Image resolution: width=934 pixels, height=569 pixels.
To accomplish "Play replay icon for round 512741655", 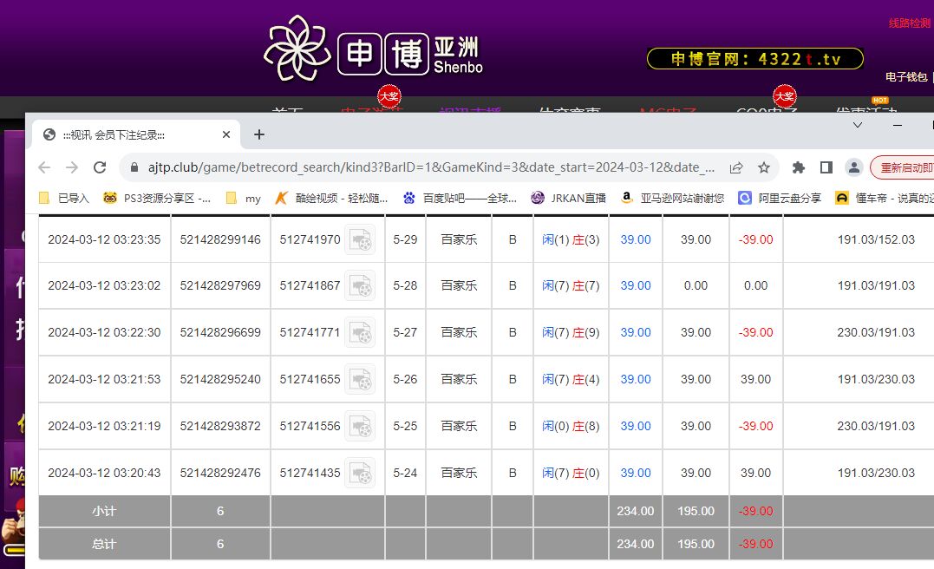I will 360,380.
